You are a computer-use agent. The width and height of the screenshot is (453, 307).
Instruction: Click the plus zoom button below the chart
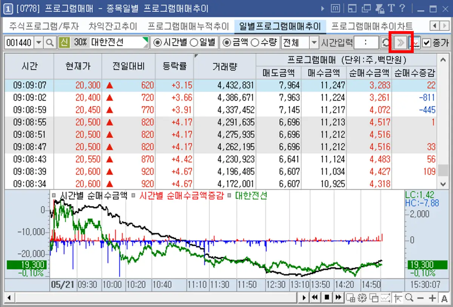coord(432,298)
